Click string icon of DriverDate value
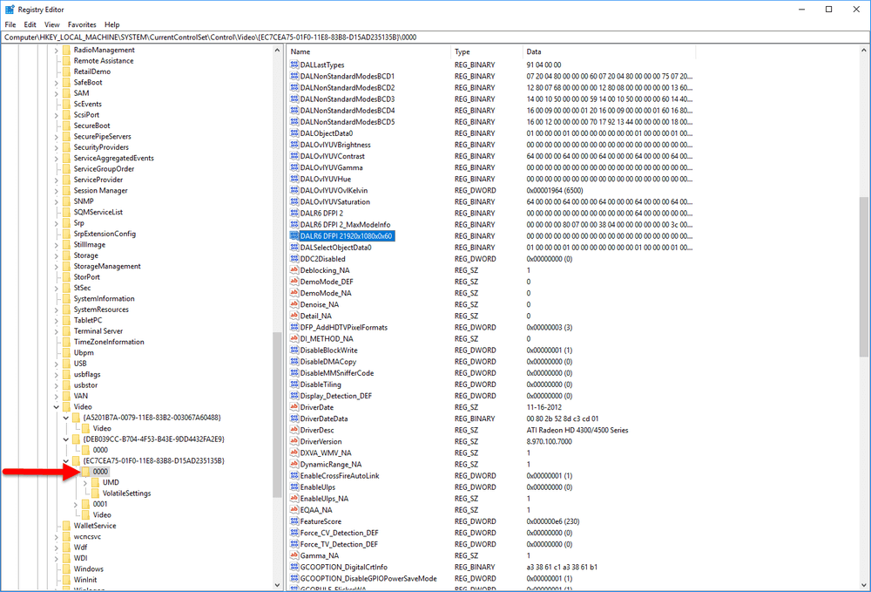The width and height of the screenshot is (871, 592). tap(294, 407)
